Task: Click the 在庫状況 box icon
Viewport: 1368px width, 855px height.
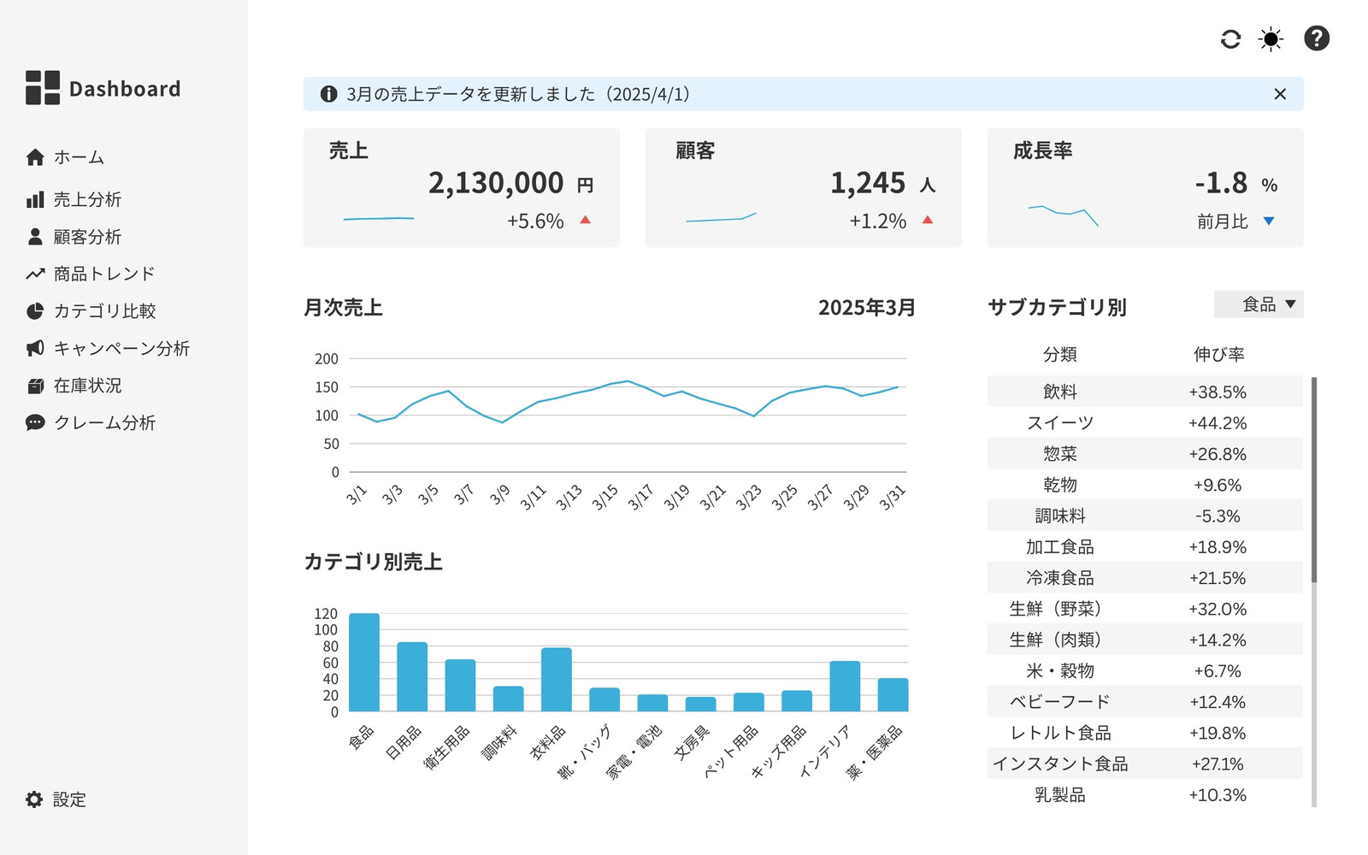Action: (x=35, y=386)
